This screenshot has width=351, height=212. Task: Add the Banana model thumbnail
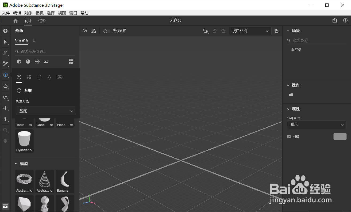click(x=65, y=181)
